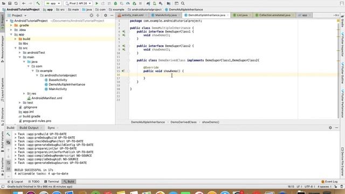Toggle the Flutter Inspector side tab
This screenshot has height=194, width=345.
343,44
